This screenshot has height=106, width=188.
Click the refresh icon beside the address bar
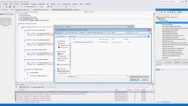pos(128,33)
